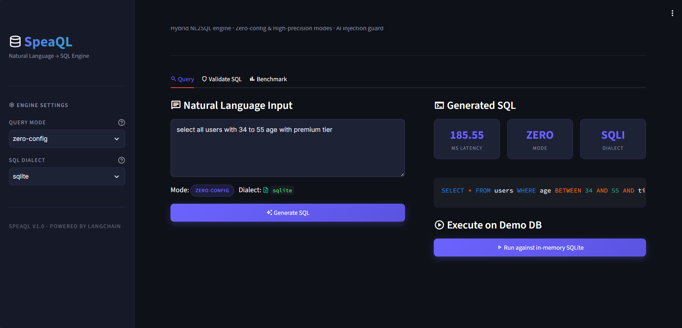The height and width of the screenshot is (328, 682).
Task: Click 'SPEAQL V1.0 · POWERED BY LANGCHAIN' footer text
Action: click(x=65, y=226)
